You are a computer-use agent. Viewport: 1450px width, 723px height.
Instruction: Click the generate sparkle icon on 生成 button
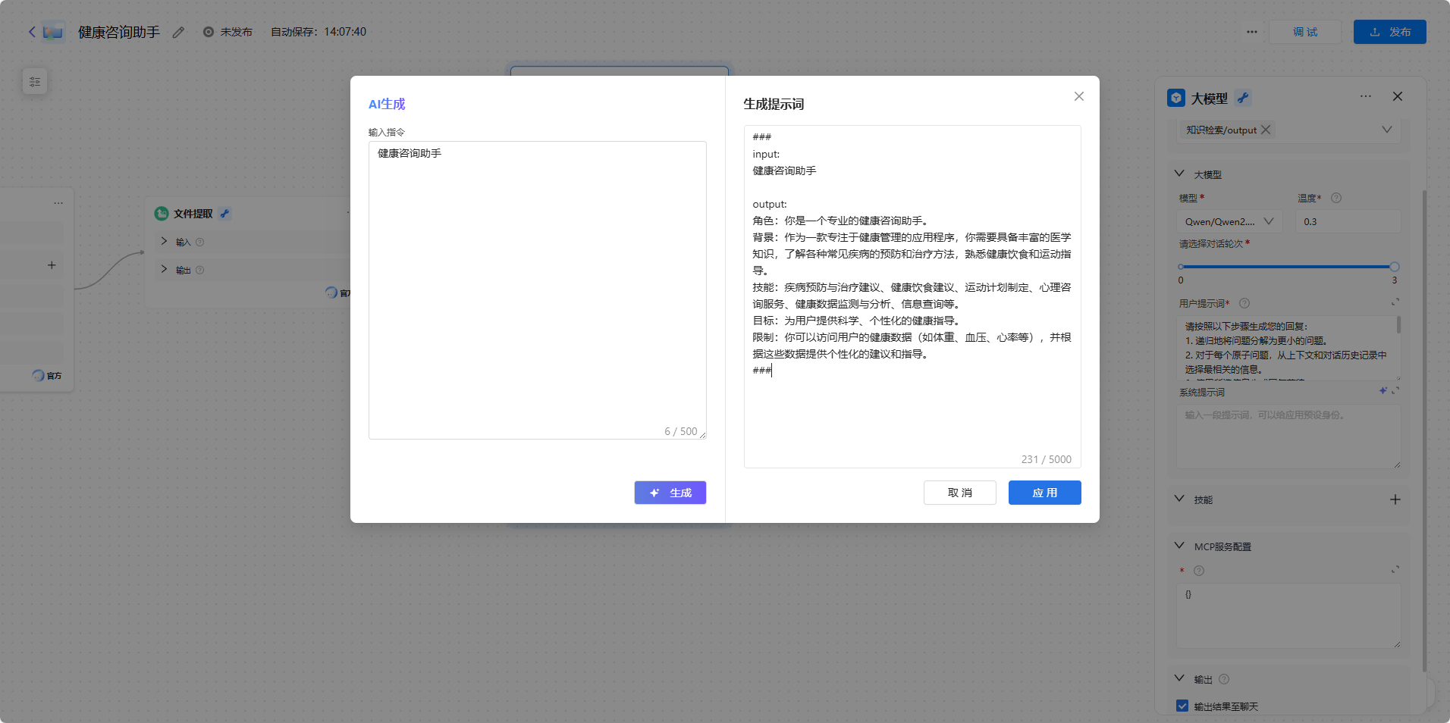pyautogui.click(x=654, y=493)
